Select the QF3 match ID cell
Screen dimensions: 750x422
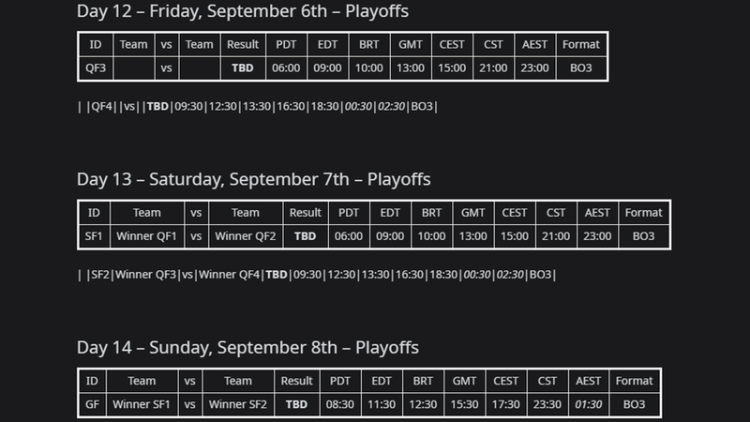click(x=96, y=68)
